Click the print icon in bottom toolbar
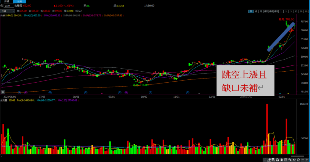 [x=277, y=160]
